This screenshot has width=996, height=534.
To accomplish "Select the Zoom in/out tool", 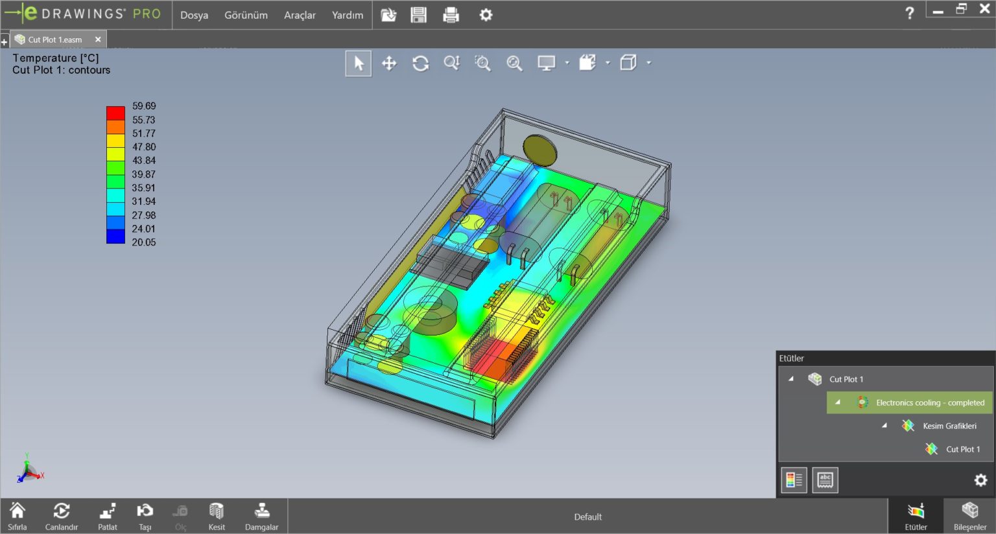I will tap(451, 62).
